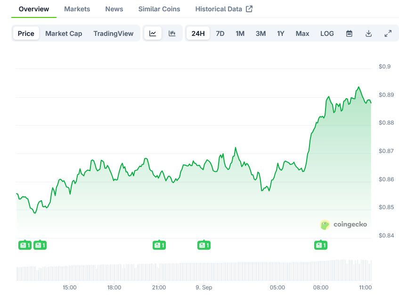This screenshot has width=399, height=296.
Task: Click the news marker near 9. Sep
Action: [204, 245]
